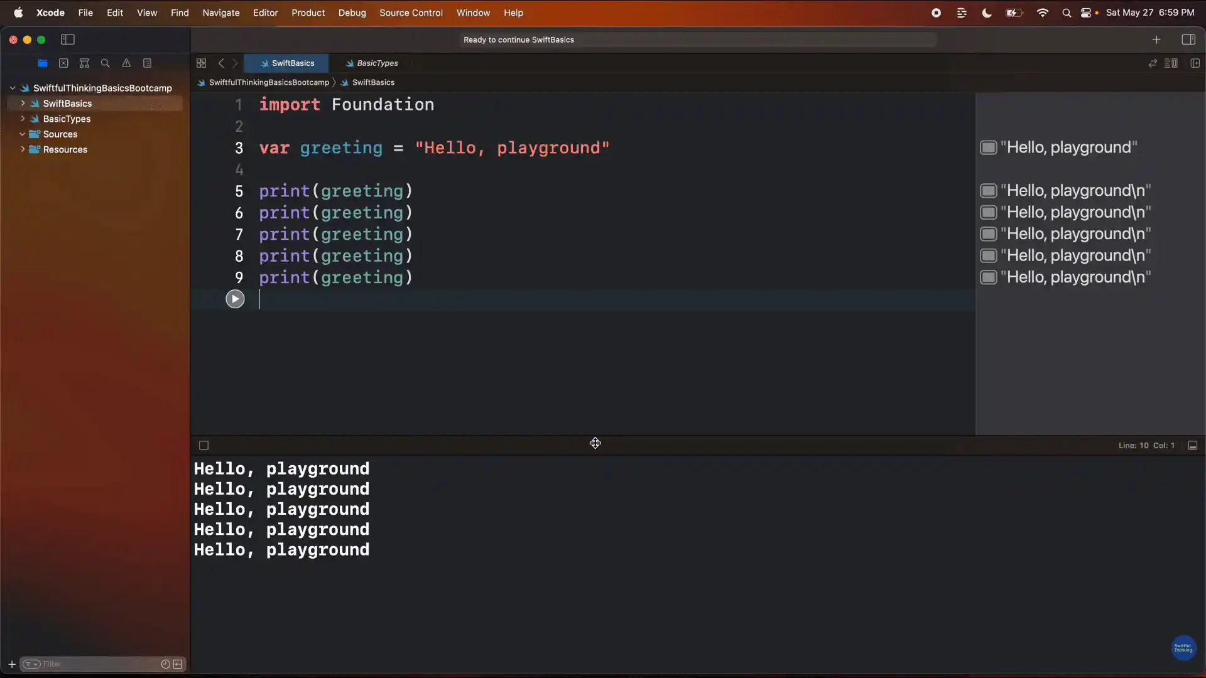Viewport: 1206px width, 678px height.
Task: Expand the Resources folder
Action: click(23, 149)
